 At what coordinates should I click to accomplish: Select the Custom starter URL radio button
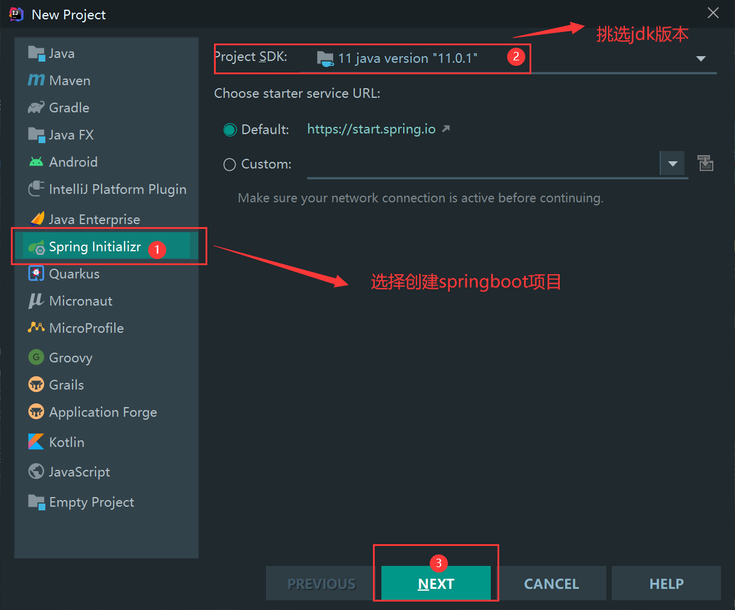(230, 164)
